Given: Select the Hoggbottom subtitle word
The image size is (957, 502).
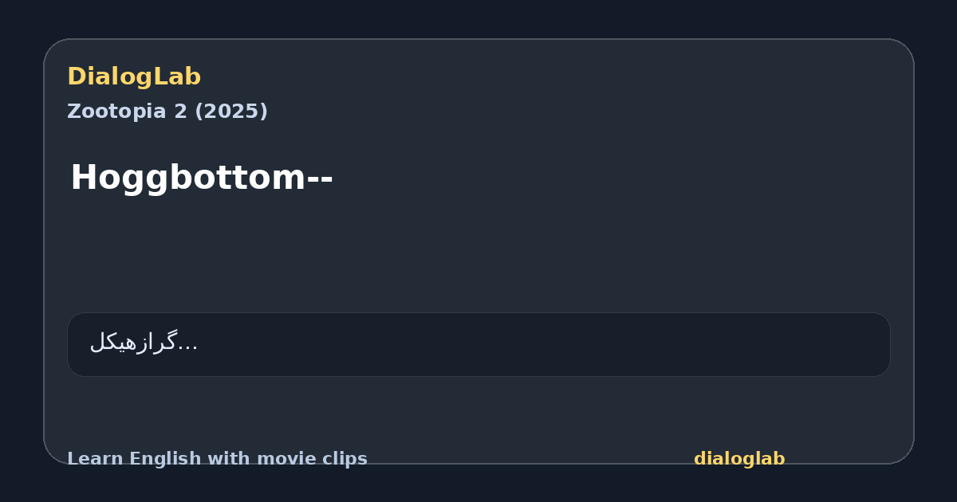Looking at the screenshot, I should [x=188, y=177].
